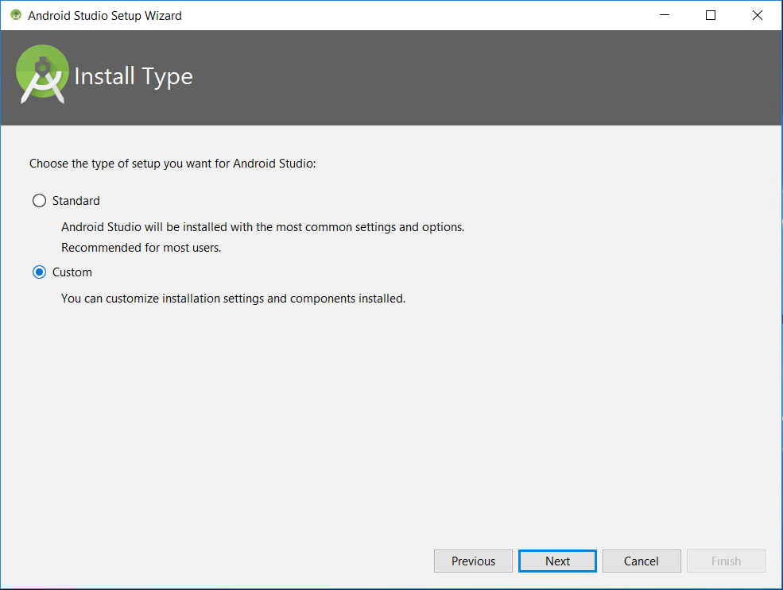Select the Custom install radio button
The height and width of the screenshot is (590, 783).
click(x=39, y=272)
